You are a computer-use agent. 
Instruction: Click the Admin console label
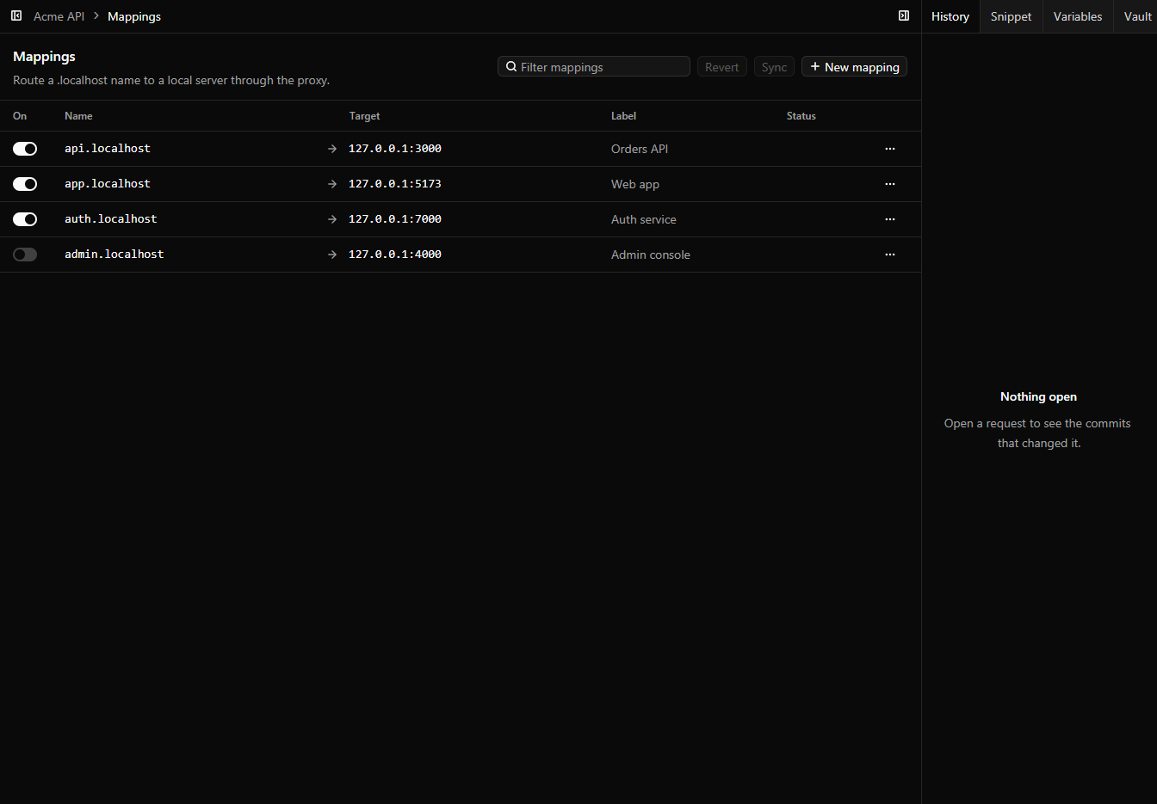tap(651, 255)
